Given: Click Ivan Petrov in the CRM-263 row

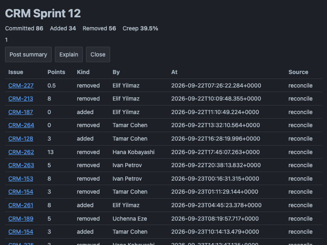Looking at the screenshot, I should click(127, 165).
